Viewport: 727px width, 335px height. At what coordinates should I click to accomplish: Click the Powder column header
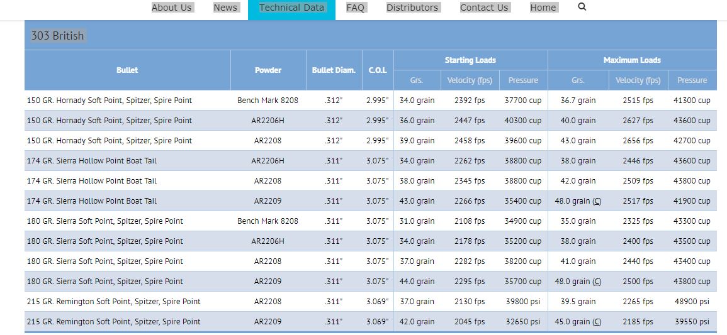268,70
